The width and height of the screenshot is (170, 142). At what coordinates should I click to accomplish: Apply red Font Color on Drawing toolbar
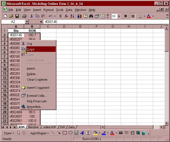112,133
